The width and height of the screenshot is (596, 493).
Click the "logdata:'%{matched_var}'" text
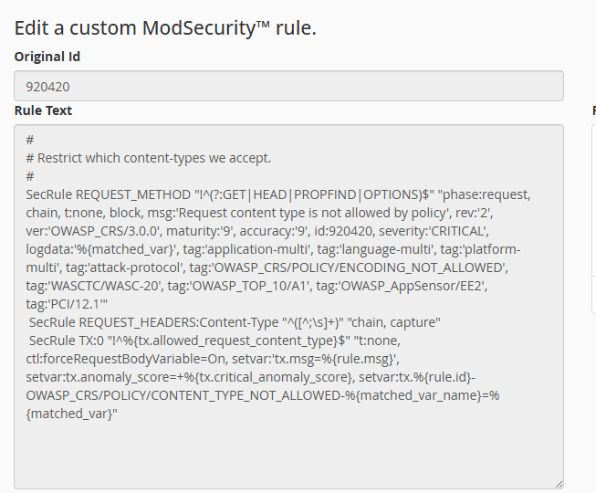[100, 249]
